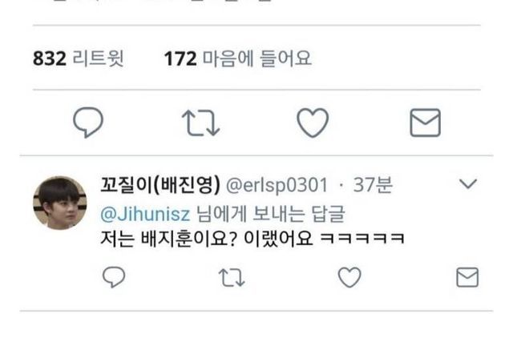Open the @erlsp0301 handle

coord(277,185)
